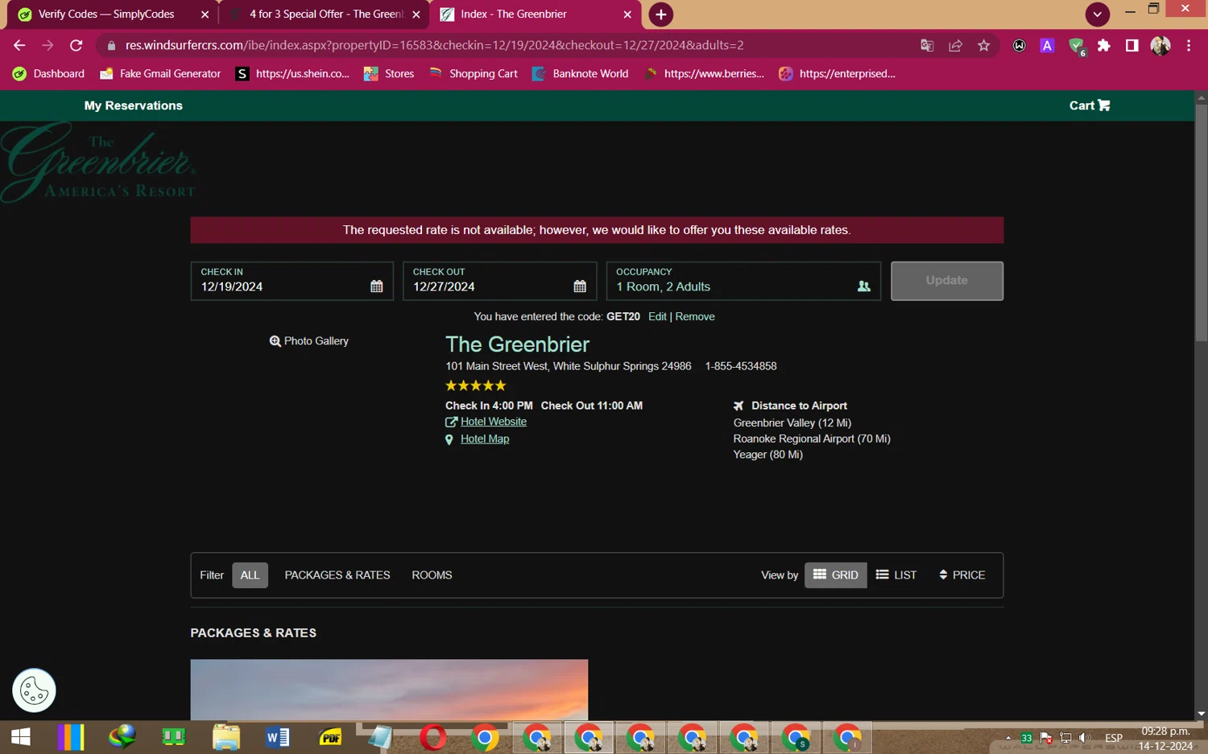1208x754 pixels.
Task: Click the cookie preferences icon
Action: [x=34, y=690]
